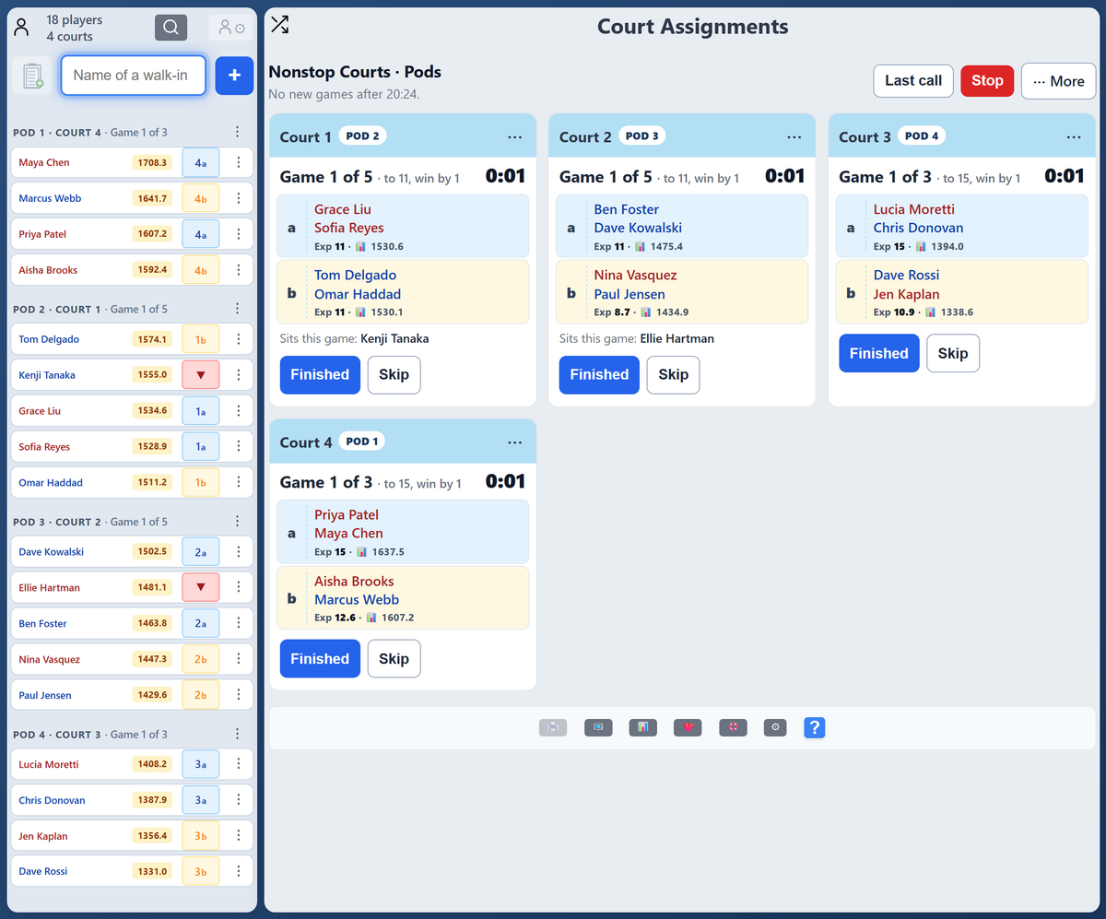The width and height of the screenshot is (1106, 919).
Task: Add walk-in with the blue plus button
Action: (234, 76)
